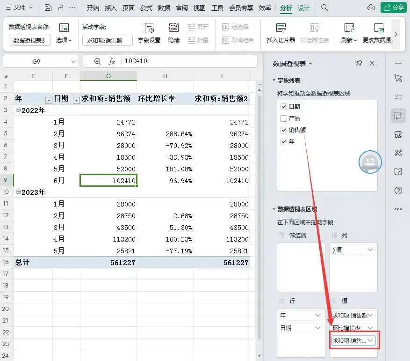The image size is (410, 361).
Task: Click the 隐藏 hide icon in ribbon
Action: coord(173,28)
